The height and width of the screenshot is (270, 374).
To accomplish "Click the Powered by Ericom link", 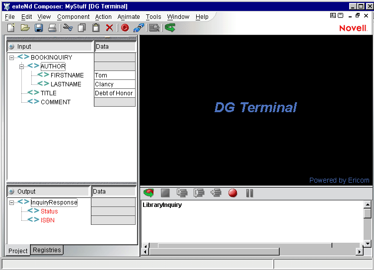I will 339,180.
